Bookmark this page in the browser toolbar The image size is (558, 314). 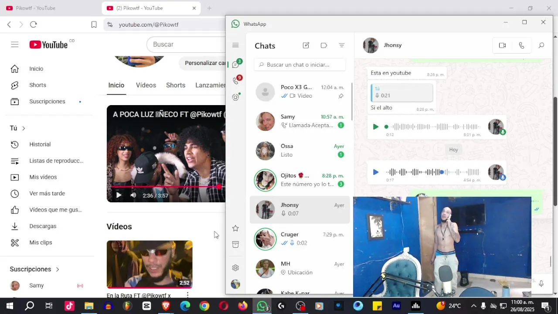click(94, 25)
